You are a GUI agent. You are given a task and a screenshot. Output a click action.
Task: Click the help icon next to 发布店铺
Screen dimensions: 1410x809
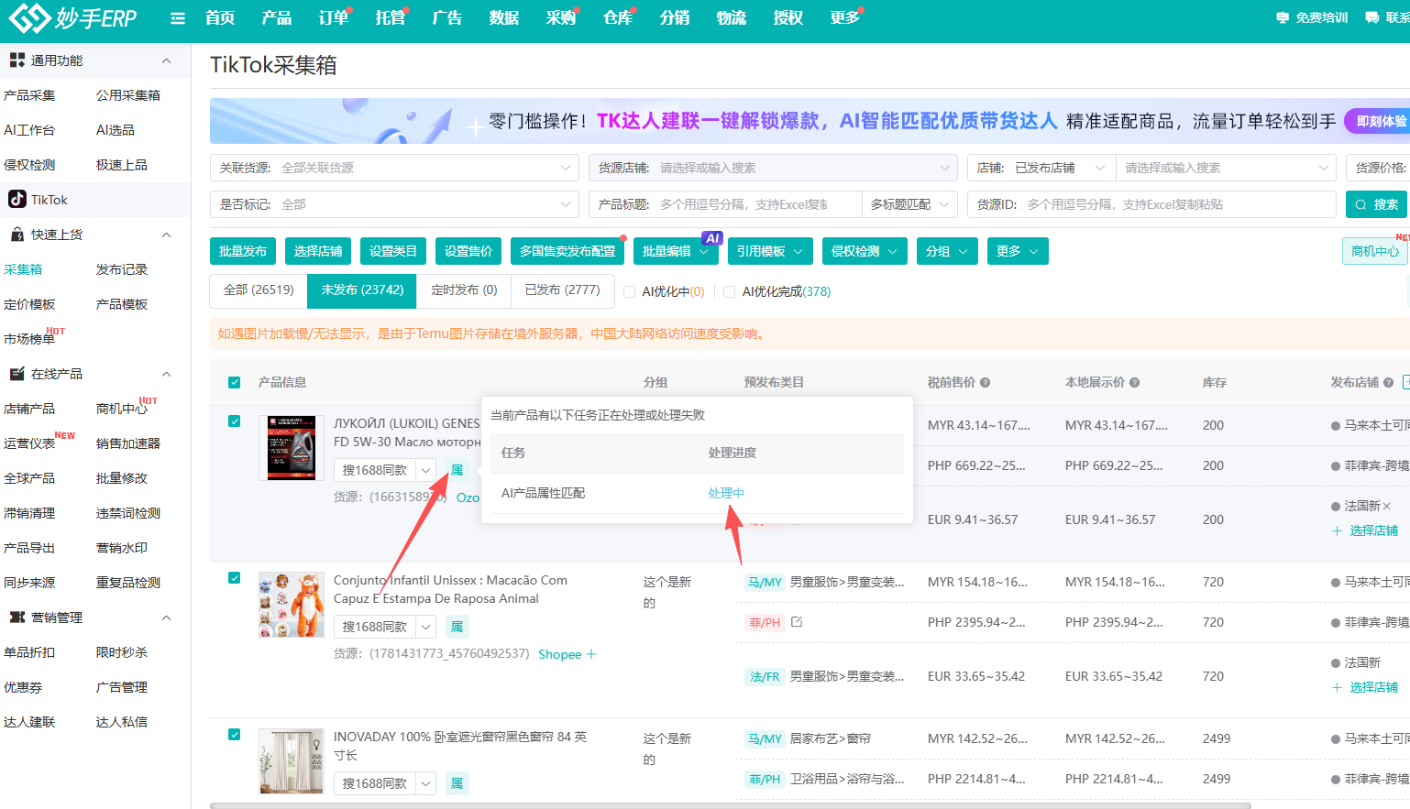1388,383
